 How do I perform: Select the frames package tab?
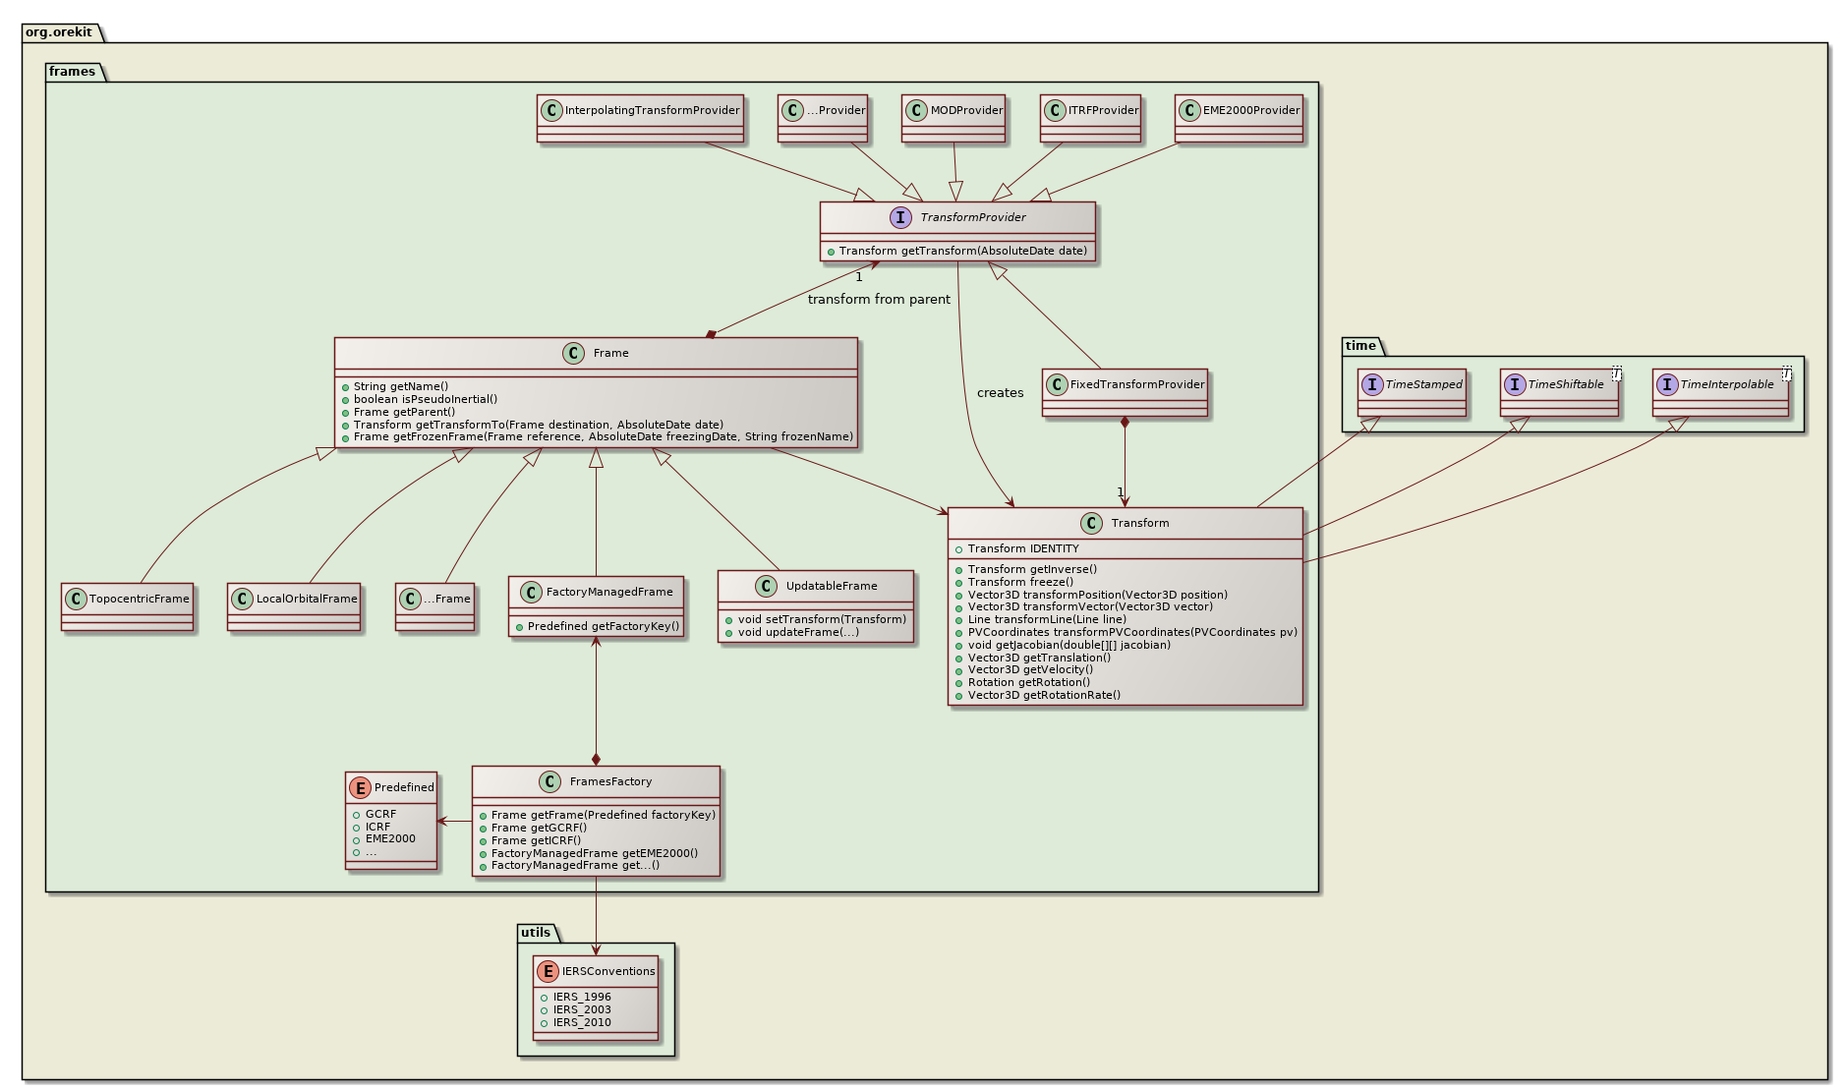point(73,72)
